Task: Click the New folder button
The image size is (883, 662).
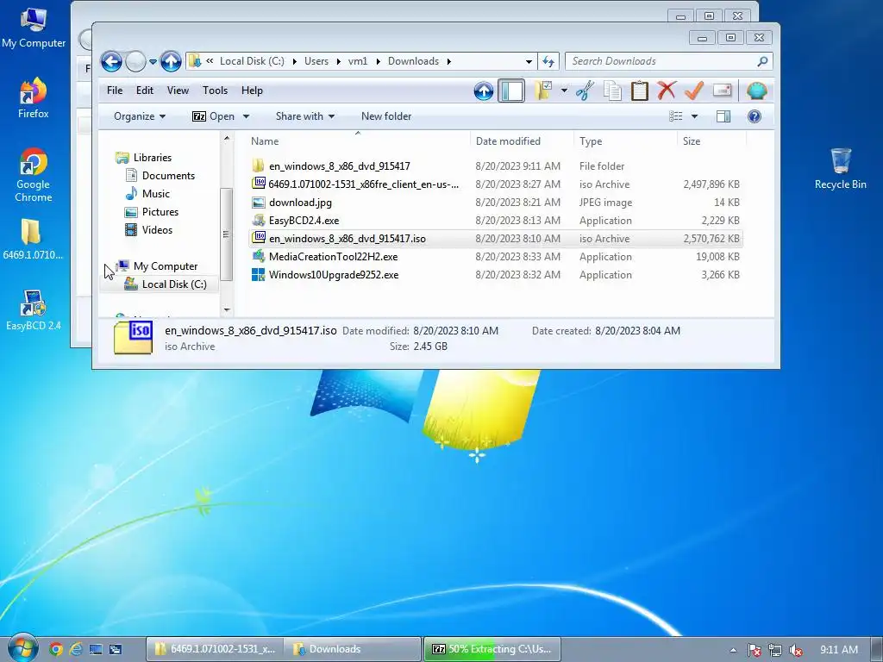Action: pyautogui.click(x=386, y=116)
